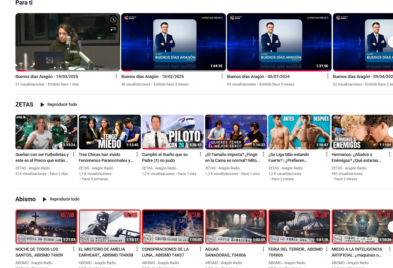
Task: Click the play icon beside ZETAS Reproducir todo
Action: 42,105
